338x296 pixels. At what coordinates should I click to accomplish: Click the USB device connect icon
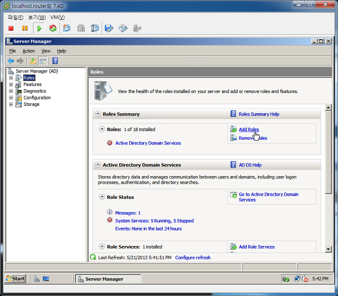(x=137, y=28)
